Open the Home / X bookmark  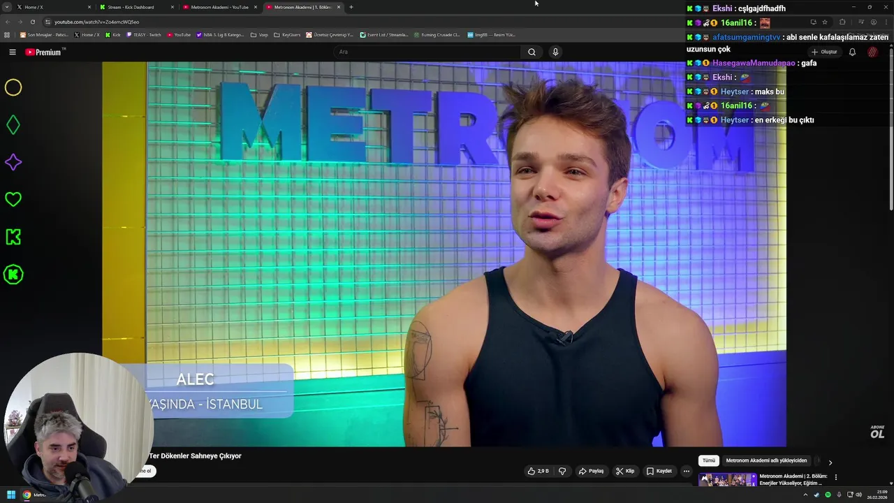(87, 34)
